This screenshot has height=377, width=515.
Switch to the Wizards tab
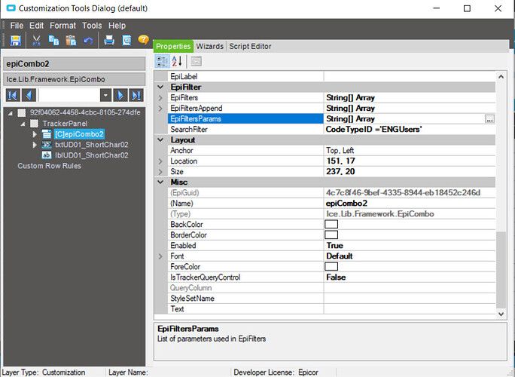(x=210, y=47)
